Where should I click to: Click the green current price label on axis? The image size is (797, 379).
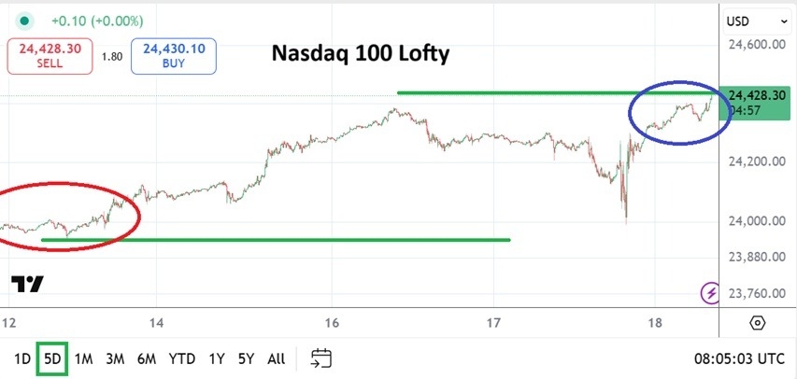[756, 101]
